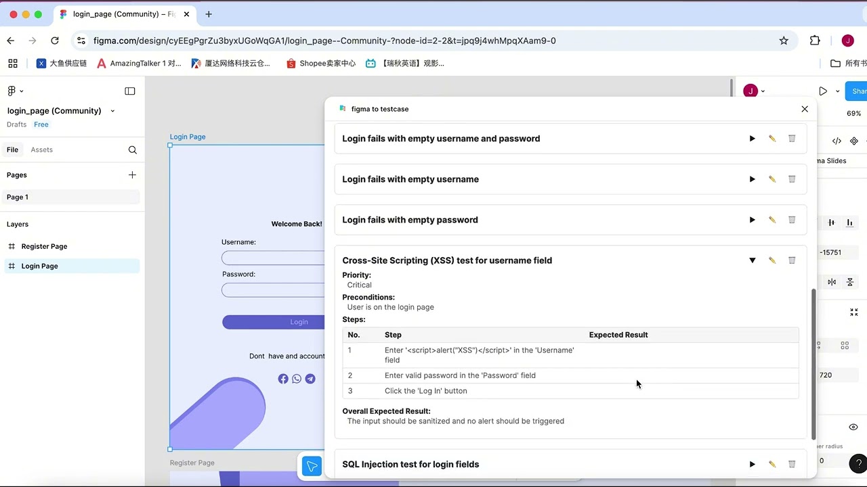Click the align bottom icon in right panel

pos(850,223)
